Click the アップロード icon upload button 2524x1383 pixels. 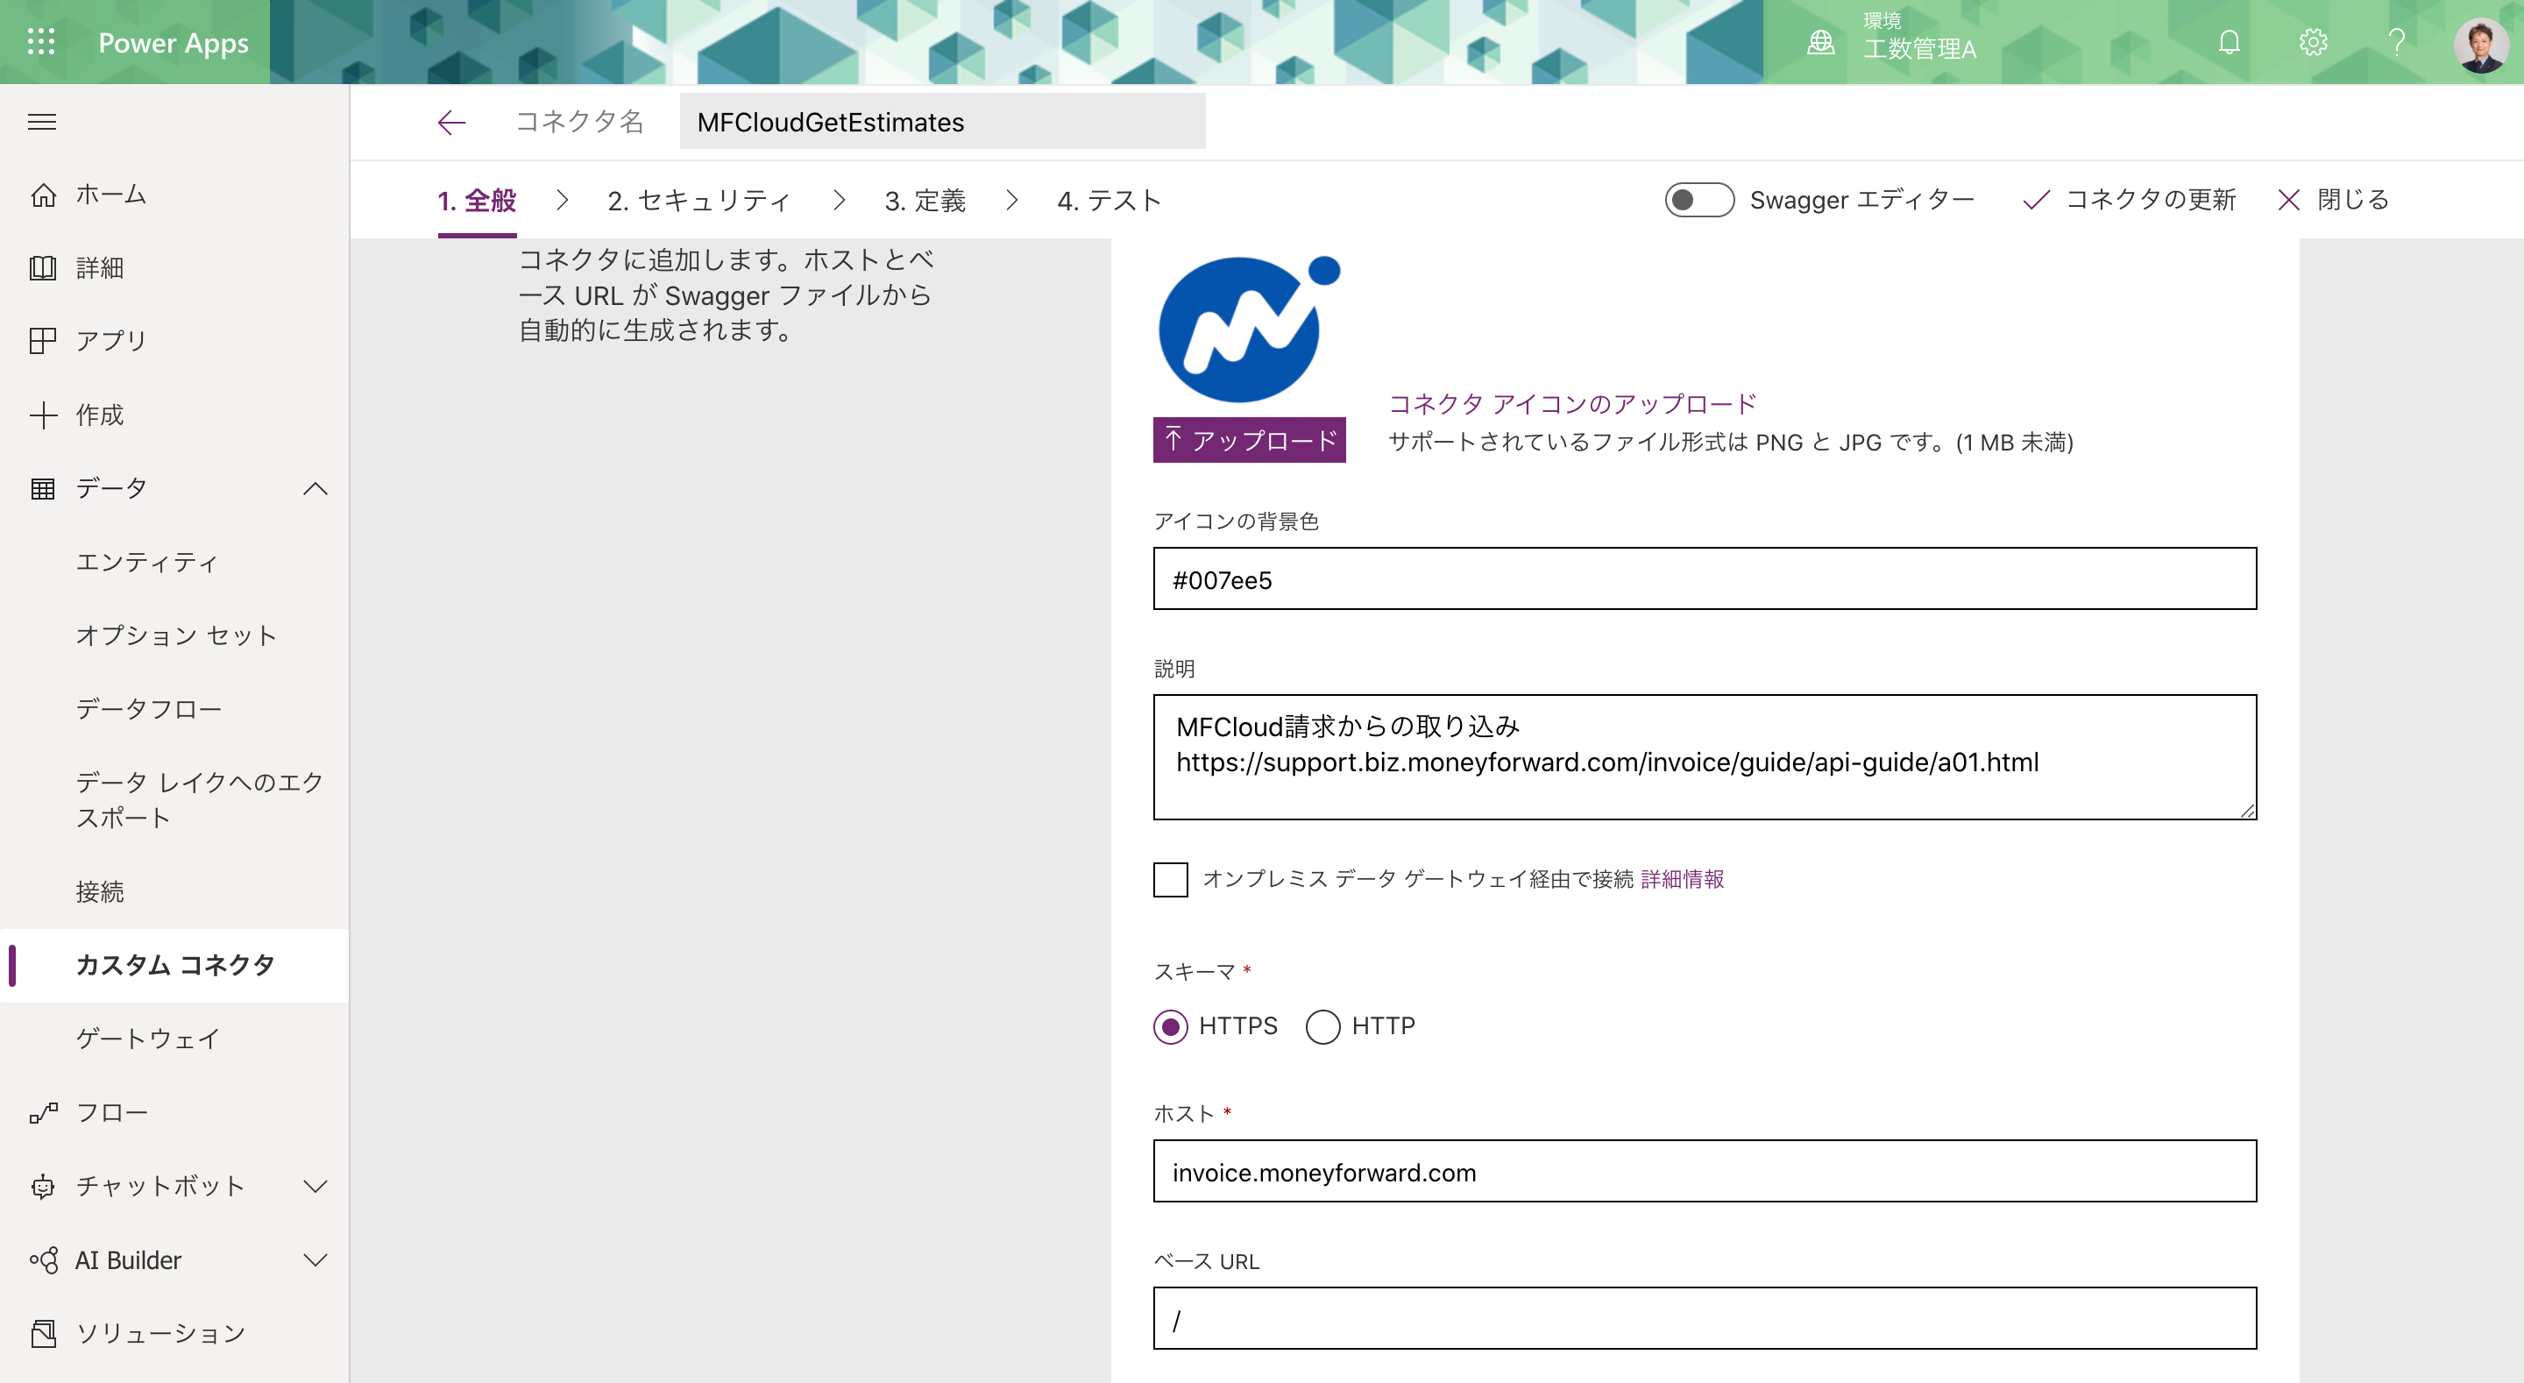pyautogui.click(x=1249, y=440)
